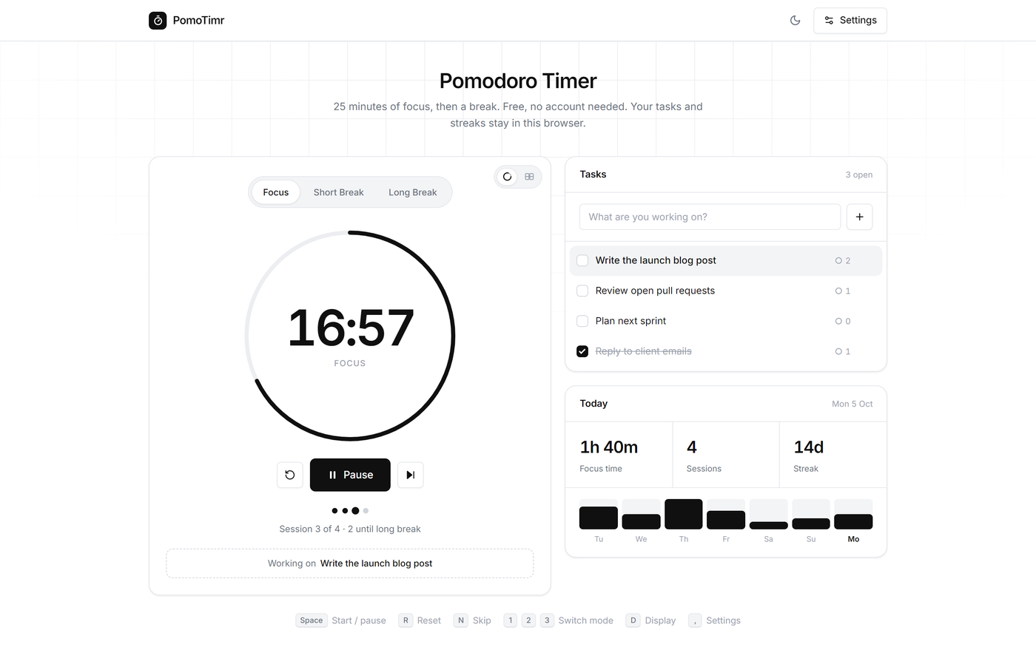Click the 16:57 timer progress ring

[350, 336]
